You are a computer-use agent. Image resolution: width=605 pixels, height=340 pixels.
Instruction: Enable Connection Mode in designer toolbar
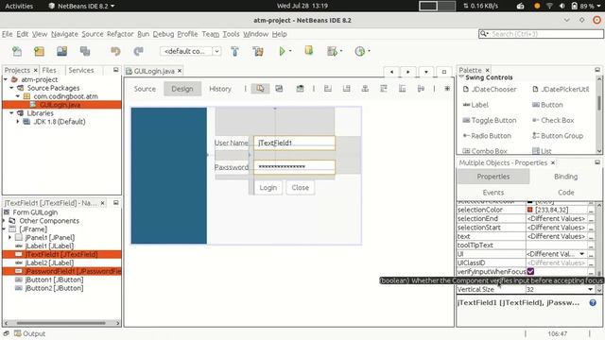279,89
